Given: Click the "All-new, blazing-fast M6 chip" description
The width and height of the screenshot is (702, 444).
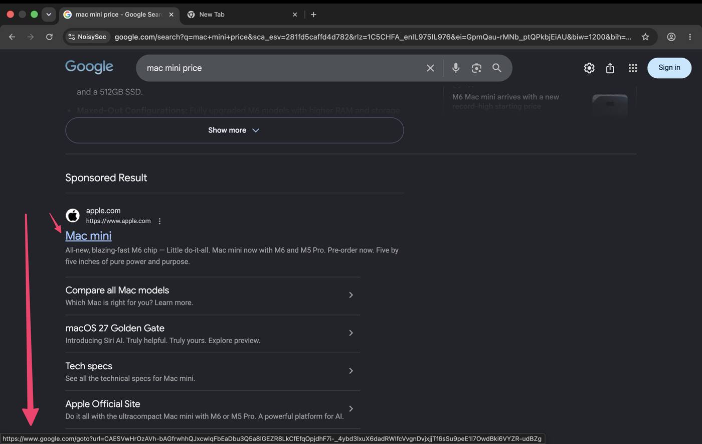Looking at the screenshot, I should (x=232, y=256).
